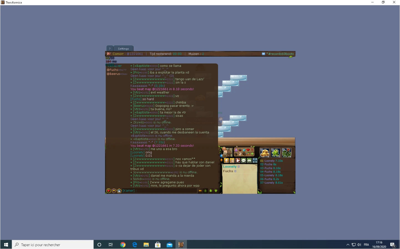Click the 05-Loonely 8.18s leaderboard entry
This screenshot has height=249, width=400.
pos(272,176)
